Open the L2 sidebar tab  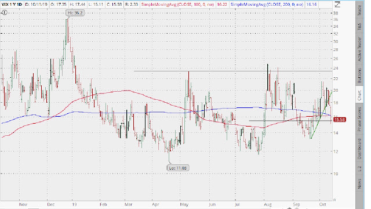tap(359, 169)
